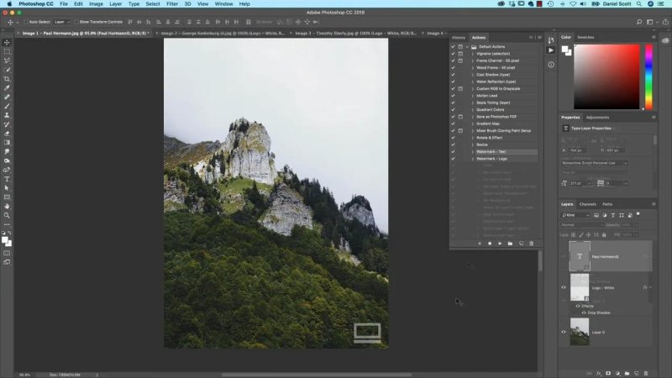Open the Image menu
This screenshot has height=378, width=672.
click(x=96, y=4)
